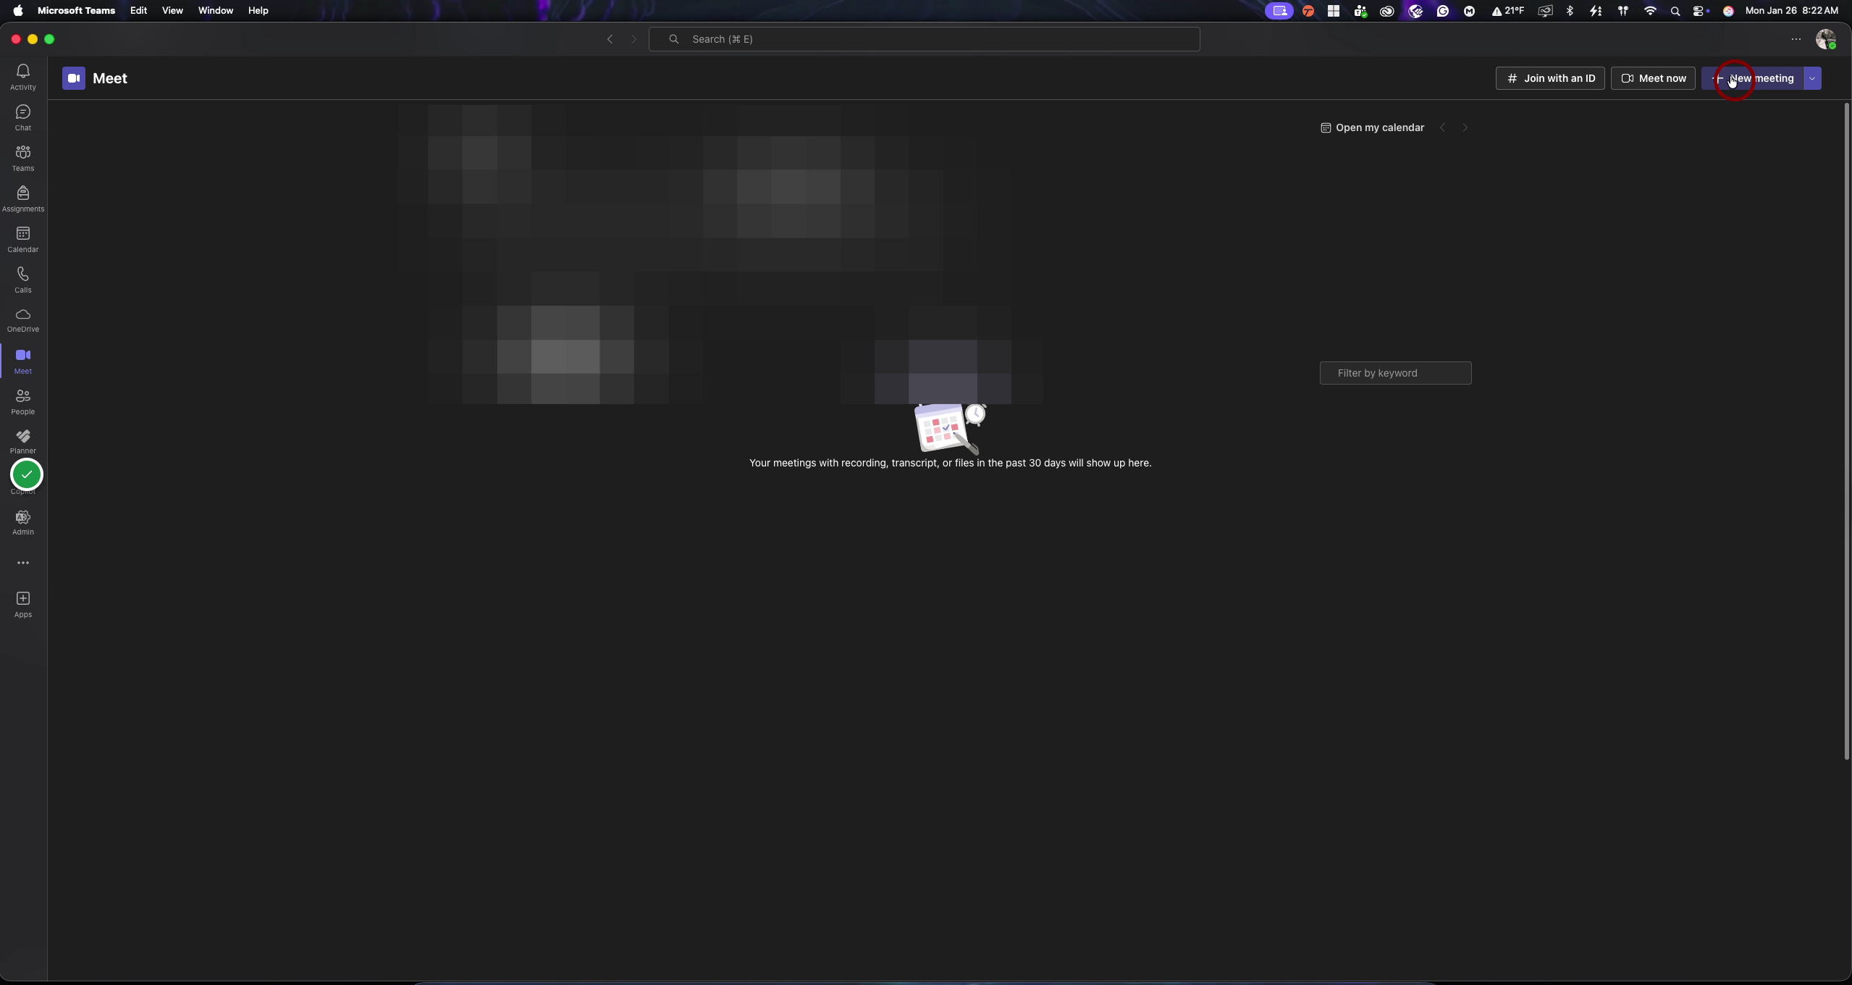Viewport: 1852px width, 985px height.
Task: Open Calendar in the sidebar
Action: (23, 239)
